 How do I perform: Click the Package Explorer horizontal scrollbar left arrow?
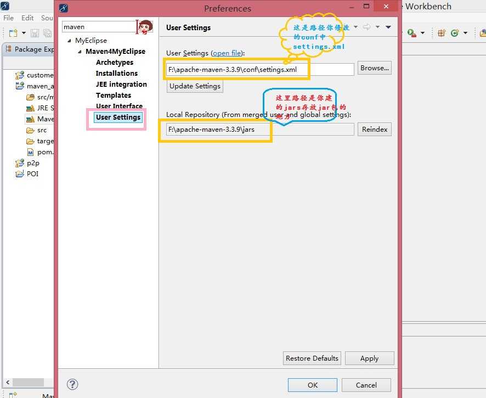[x=8, y=382]
